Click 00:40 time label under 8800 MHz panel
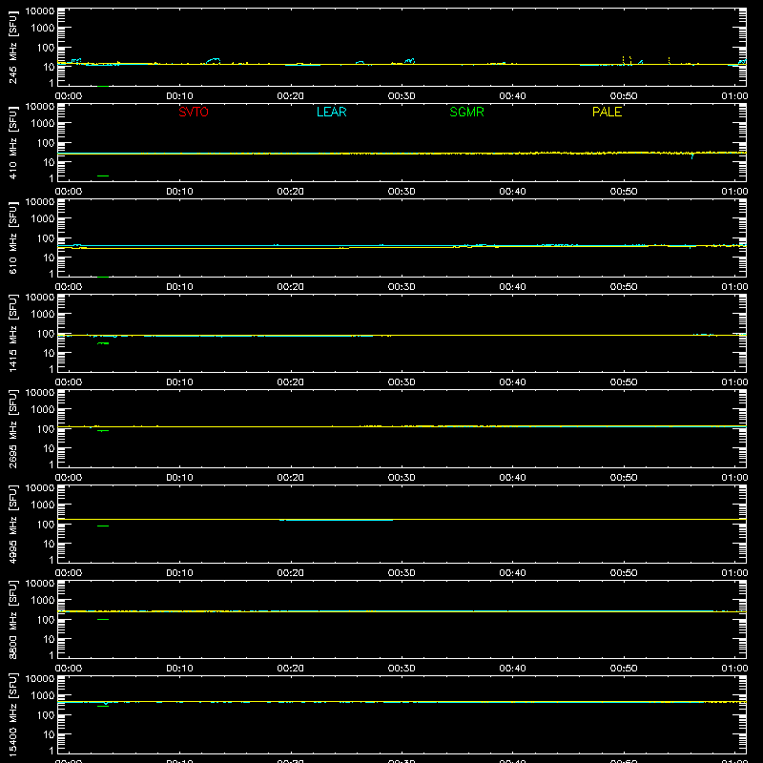 coord(512,669)
